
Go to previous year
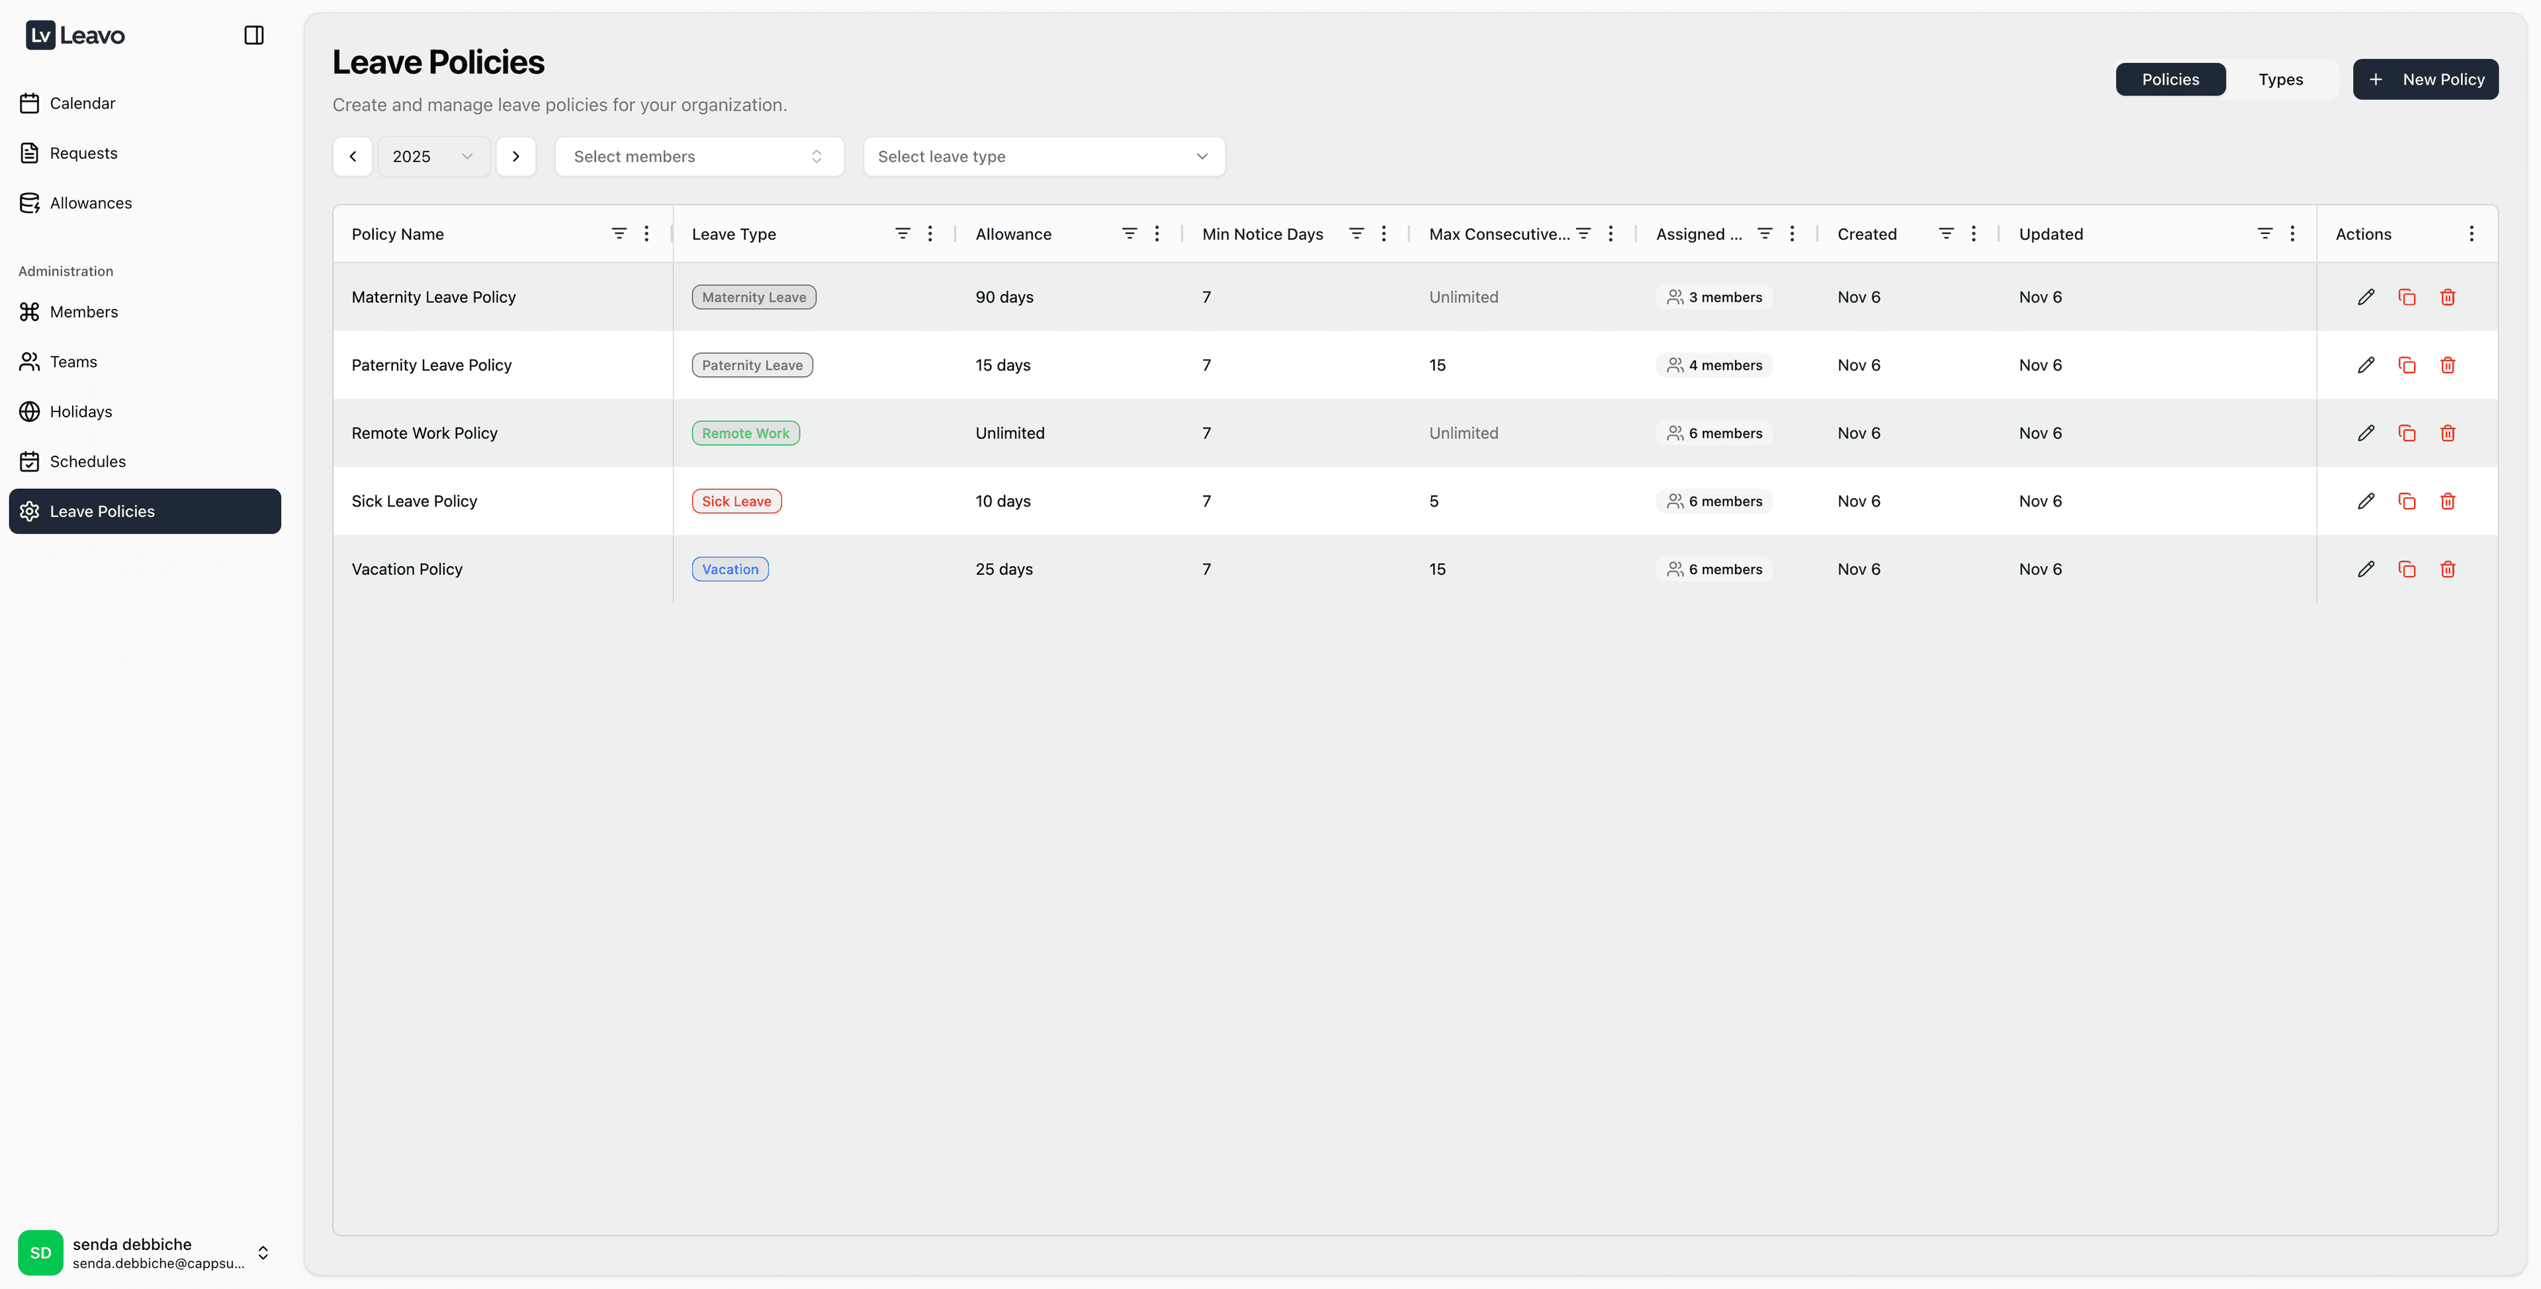352,157
